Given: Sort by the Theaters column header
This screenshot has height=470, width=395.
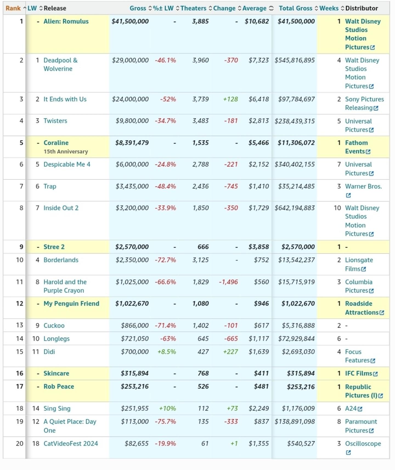Looking at the screenshot, I should click(196, 8).
